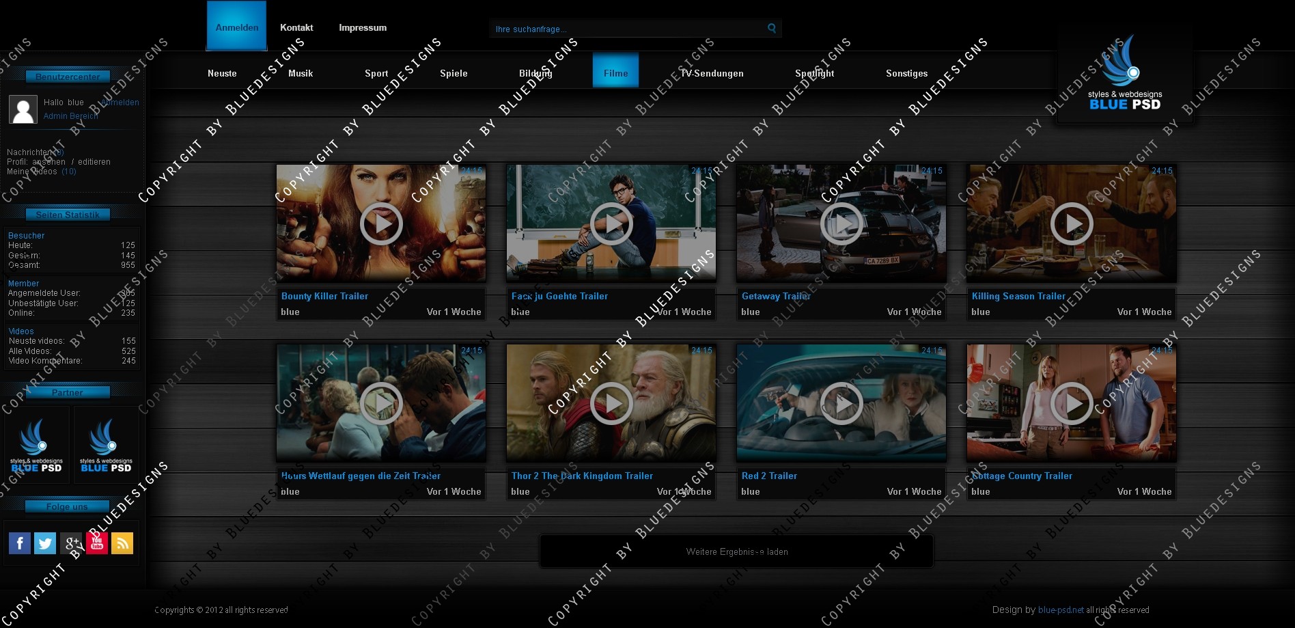Open the second Blue PSD partner logo
The width and height of the screenshot is (1295, 628).
pyautogui.click(x=106, y=446)
